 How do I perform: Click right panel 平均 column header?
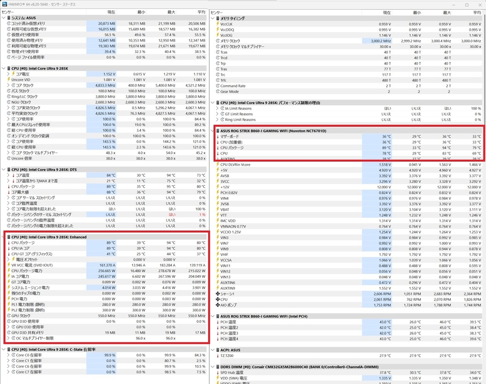pyautogui.click(x=477, y=13)
